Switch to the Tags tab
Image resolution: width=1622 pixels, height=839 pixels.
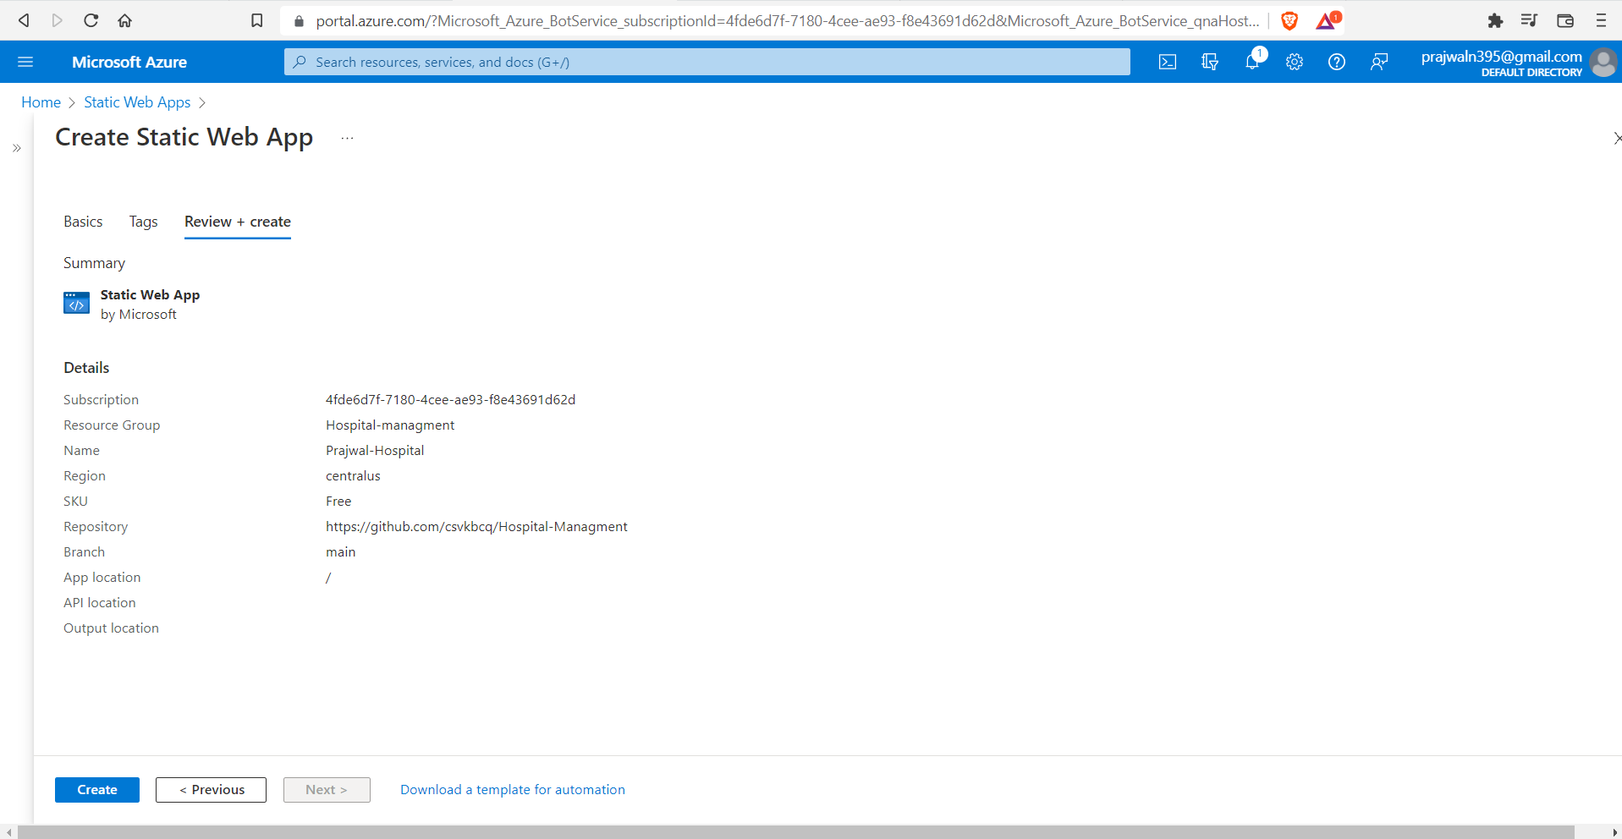(143, 222)
